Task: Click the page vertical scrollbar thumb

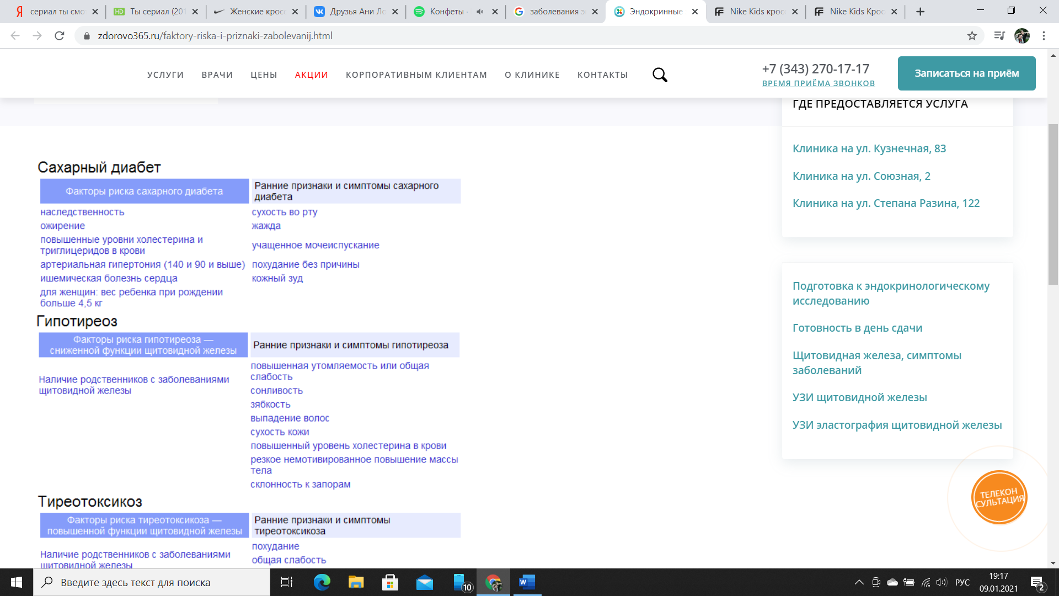Action: [1053, 204]
